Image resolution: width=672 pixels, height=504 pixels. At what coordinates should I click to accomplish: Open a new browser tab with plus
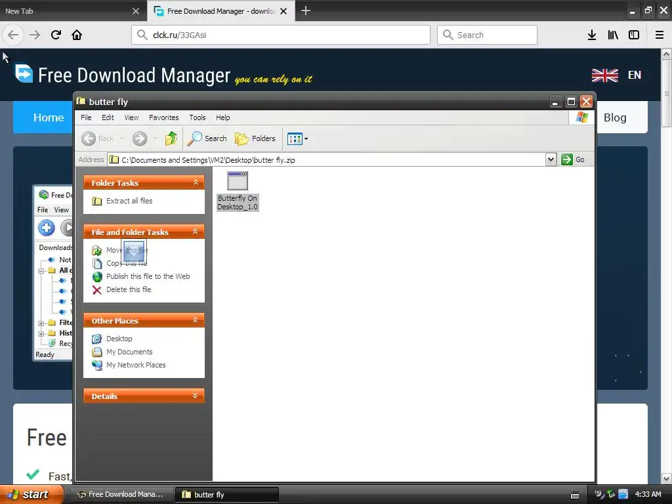306,10
